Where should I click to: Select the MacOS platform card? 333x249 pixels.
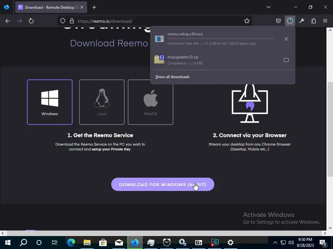click(151, 102)
